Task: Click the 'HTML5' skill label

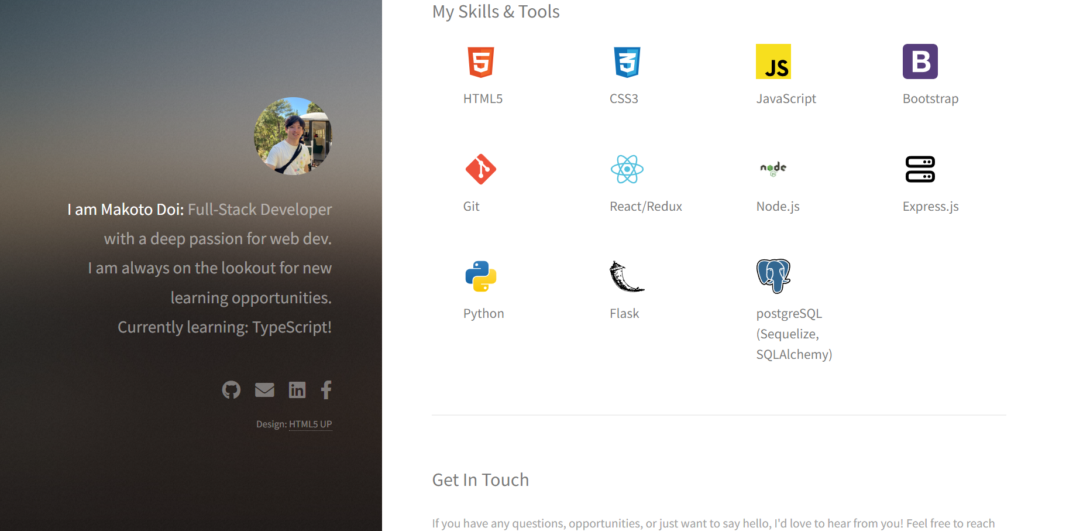Action: click(x=483, y=98)
